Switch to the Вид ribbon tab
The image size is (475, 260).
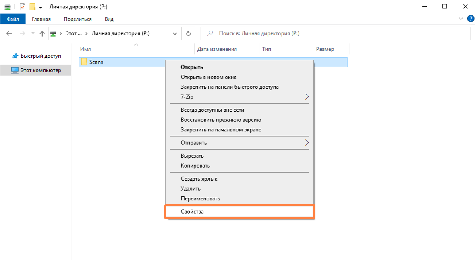109,19
